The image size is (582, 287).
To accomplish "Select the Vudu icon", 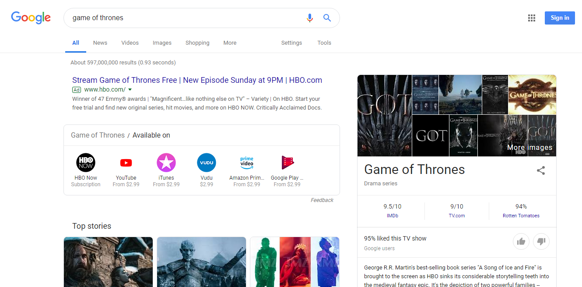I will pos(207,163).
